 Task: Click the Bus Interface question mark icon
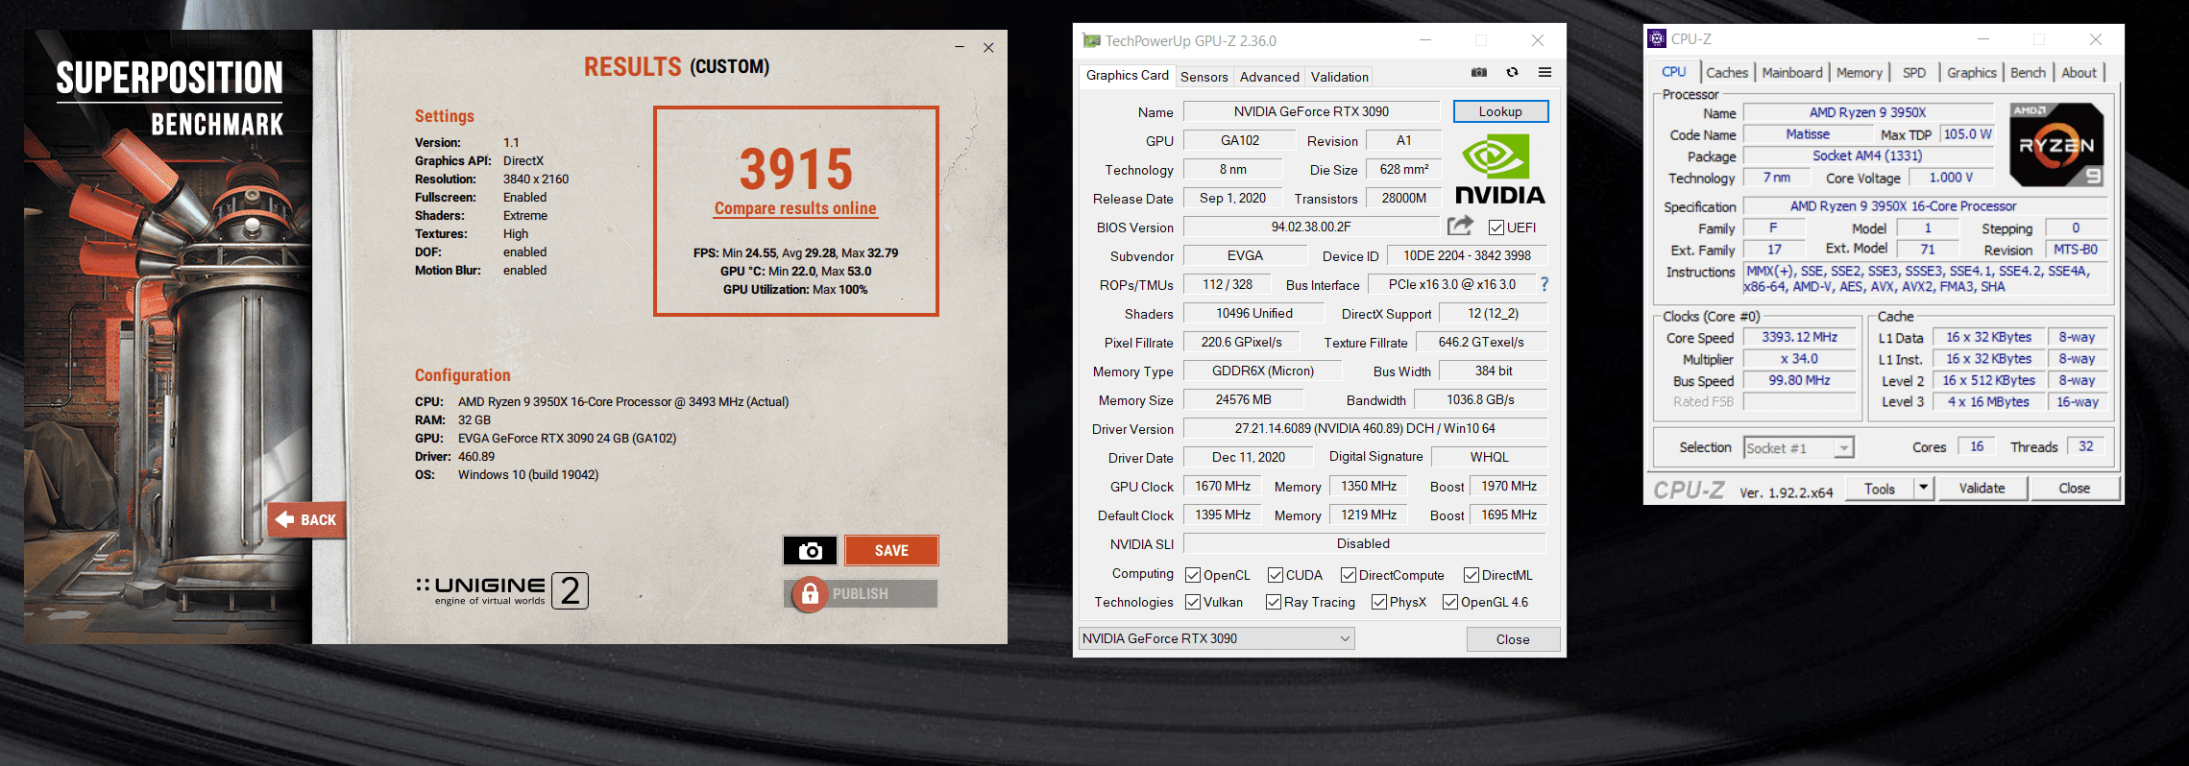point(1544,284)
